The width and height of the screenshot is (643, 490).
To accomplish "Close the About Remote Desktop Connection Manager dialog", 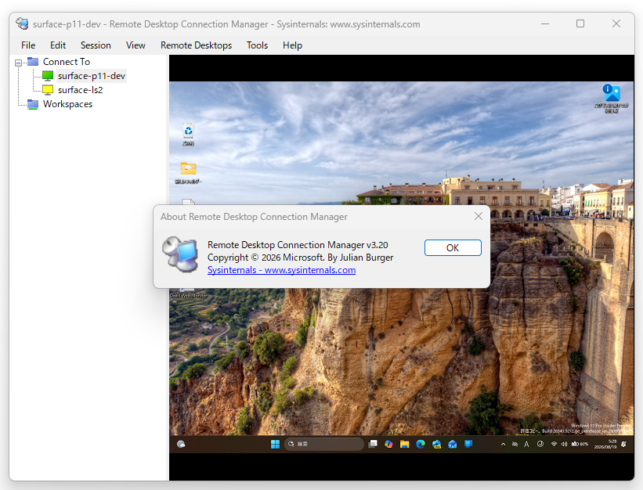I will [x=479, y=216].
